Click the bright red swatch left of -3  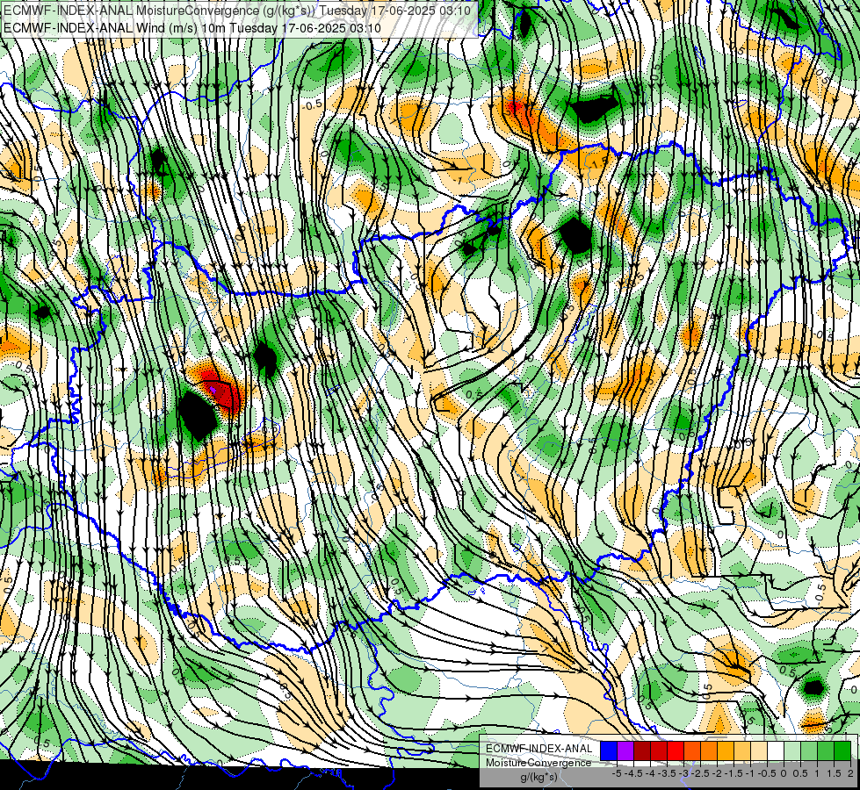pyautogui.click(x=676, y=750)
